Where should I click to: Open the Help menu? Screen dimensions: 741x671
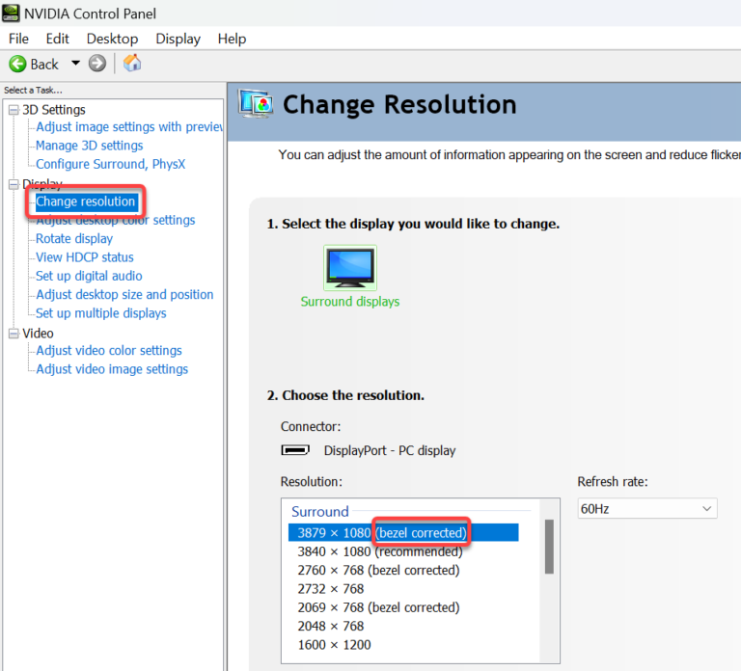click(x=232, y=39)
